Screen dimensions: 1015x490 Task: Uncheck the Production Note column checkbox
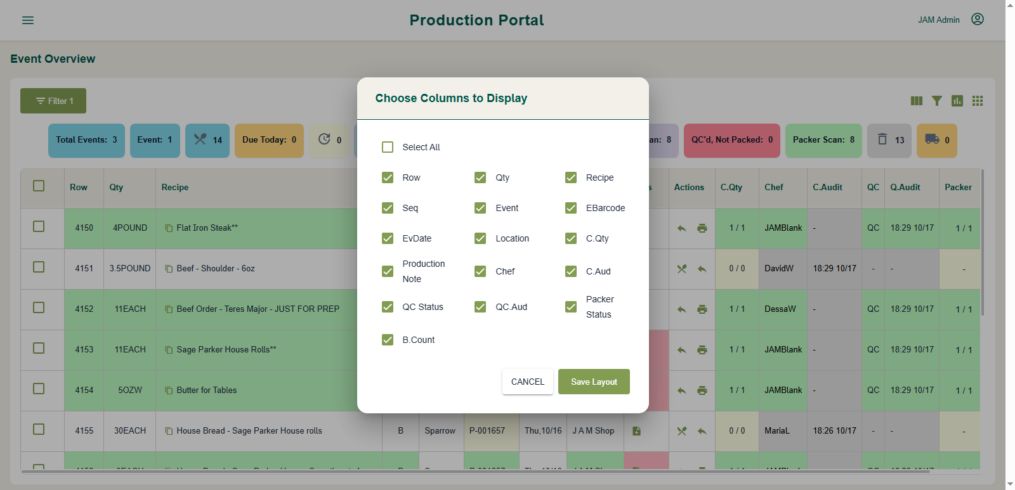click(388, 271)
